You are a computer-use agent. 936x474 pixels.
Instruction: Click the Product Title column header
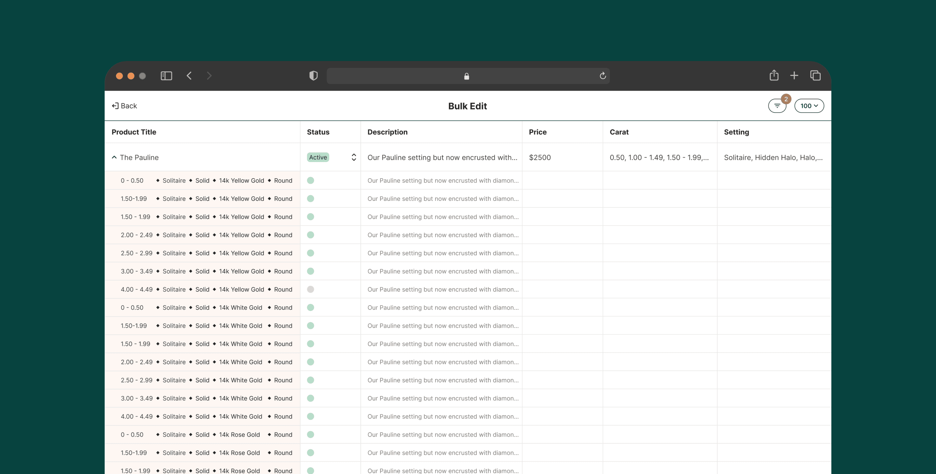click(x=134, y=132)
